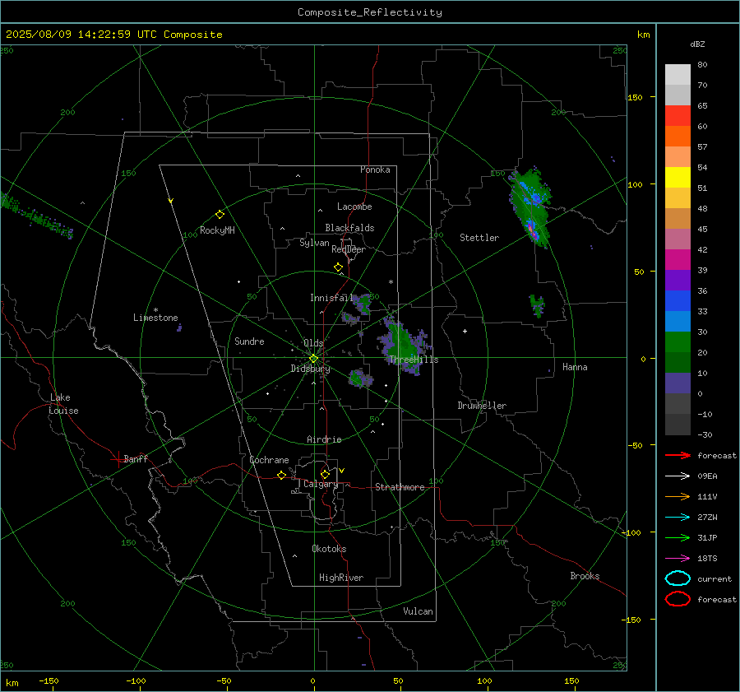Click the magenta 18TS arrow icon
Image resolution: width=740 pixels, height=692 pixels.
pyautogui.click(x=678, y=559)
